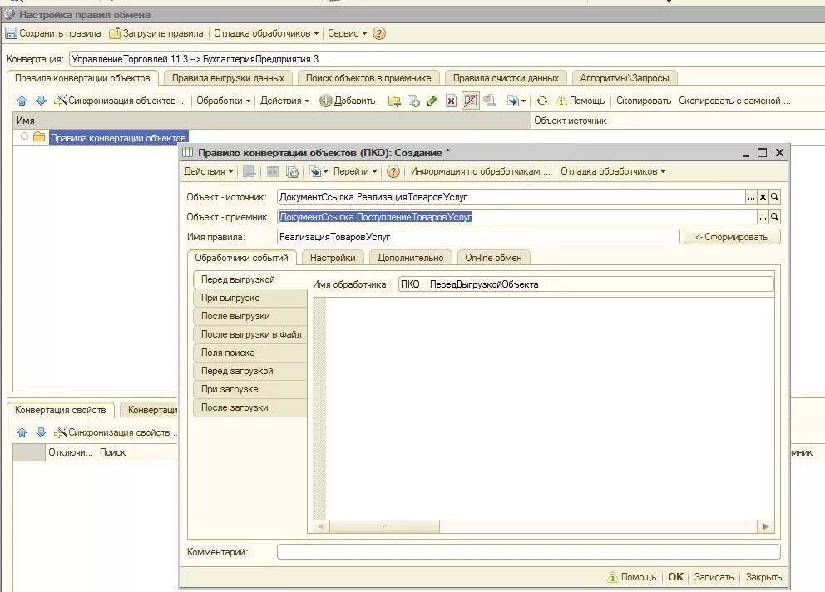Click the green pencil edit icon

pos(432,101)
